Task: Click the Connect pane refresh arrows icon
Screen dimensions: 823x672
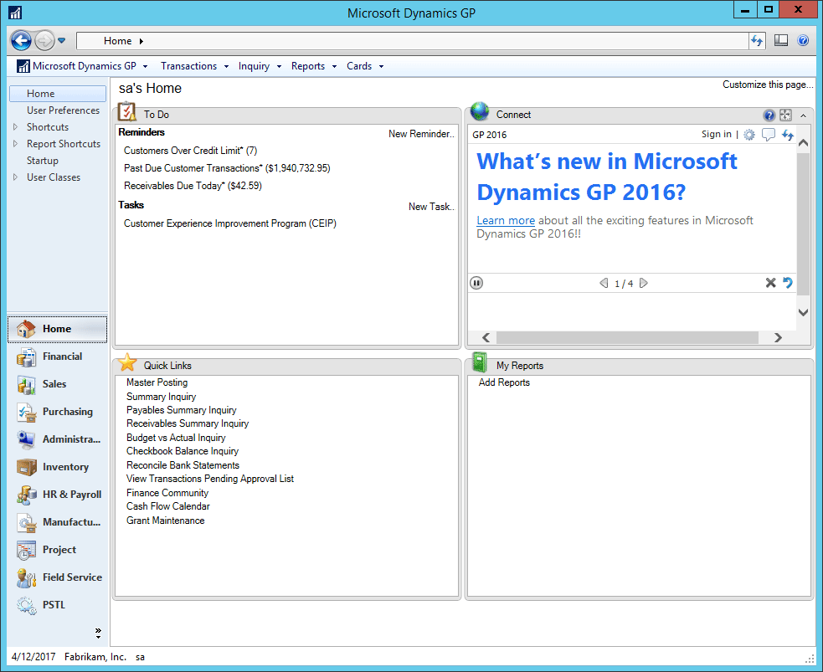Action: point(788,135)
